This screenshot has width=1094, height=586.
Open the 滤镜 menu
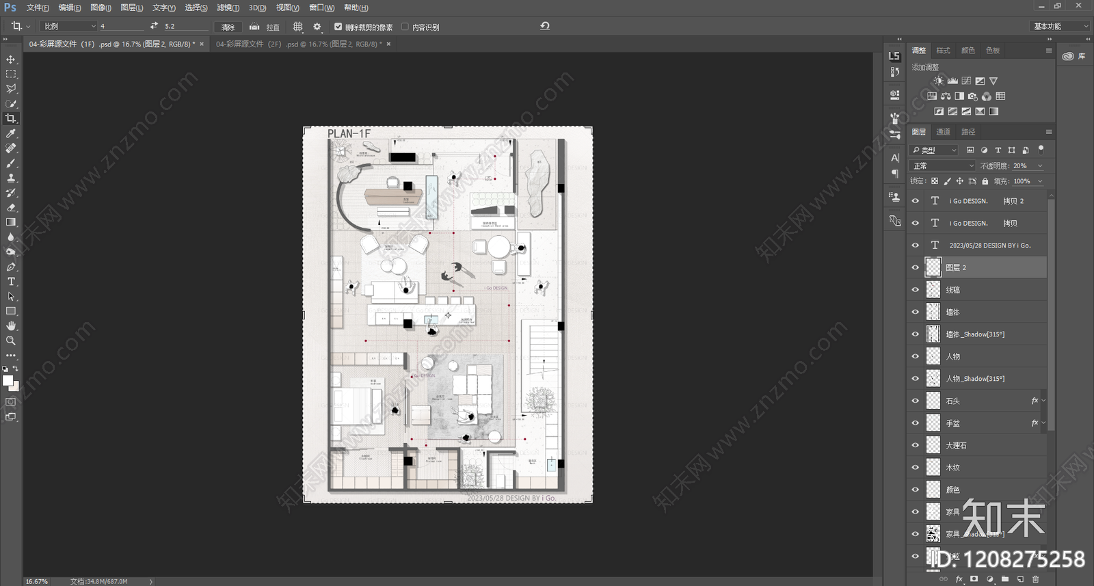(228, 8)
